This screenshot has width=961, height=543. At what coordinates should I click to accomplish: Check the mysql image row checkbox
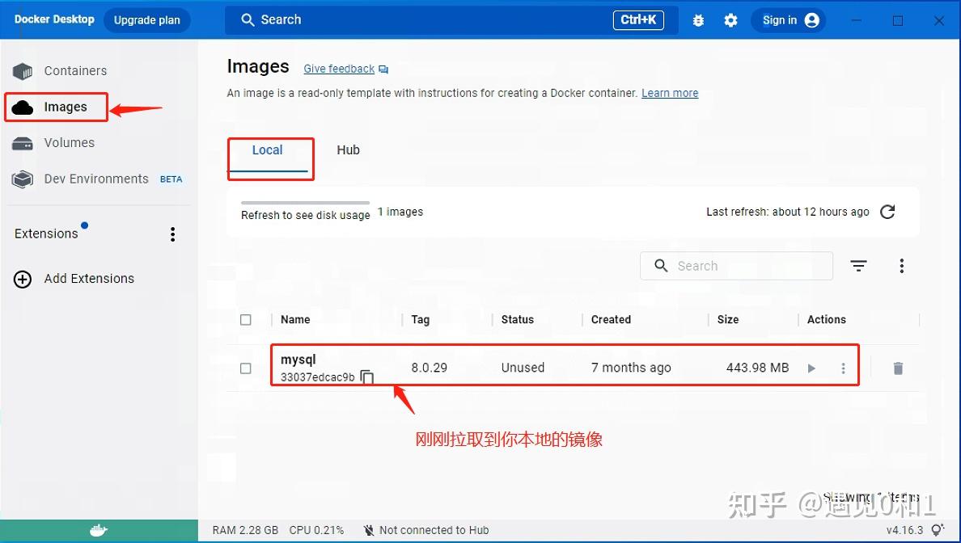point(246,368)
